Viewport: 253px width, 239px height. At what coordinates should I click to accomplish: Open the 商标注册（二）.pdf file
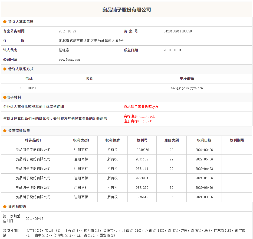coord(139,116)
